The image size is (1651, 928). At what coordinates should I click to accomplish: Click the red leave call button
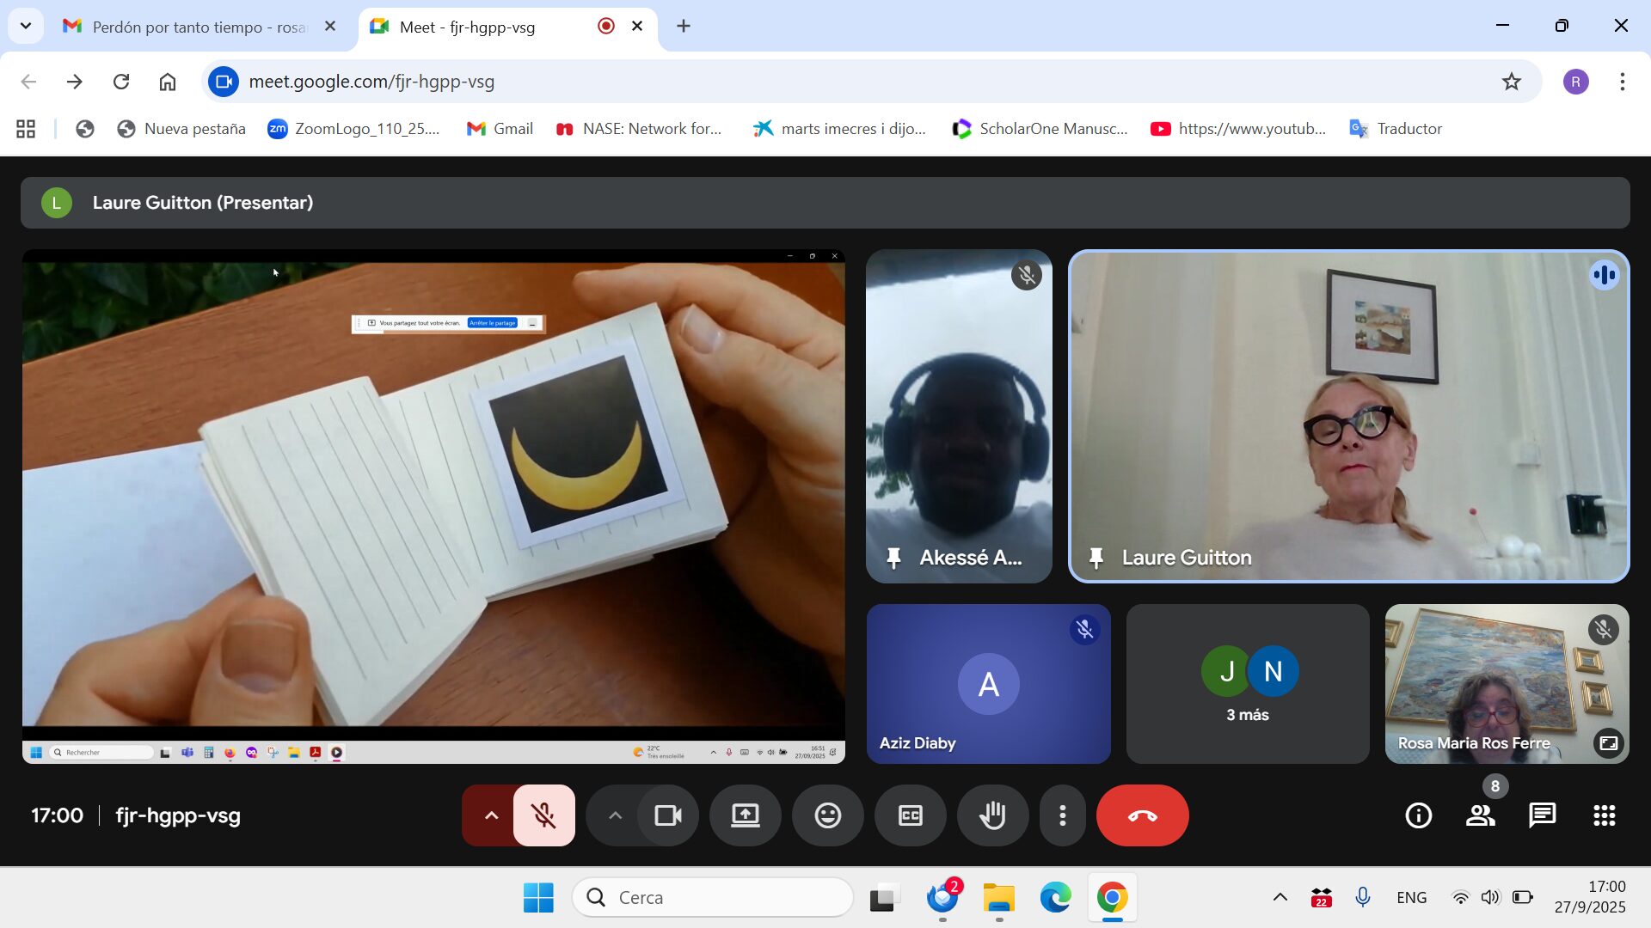1142,815
